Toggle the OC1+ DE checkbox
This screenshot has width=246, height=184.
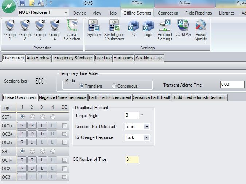pyautogui.click(x=64, y=125)
